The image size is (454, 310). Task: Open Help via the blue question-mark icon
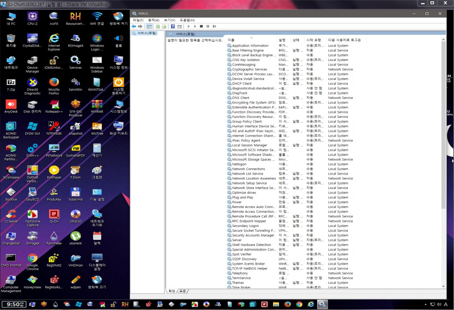click(173, 26)
